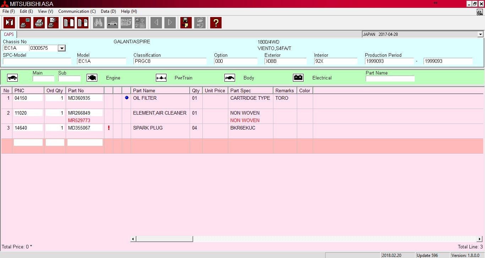This screenshot has width=485, height=258.
Task: Open the Communication (C) menu
Action: pyautogui.click(x=77, y=11)
